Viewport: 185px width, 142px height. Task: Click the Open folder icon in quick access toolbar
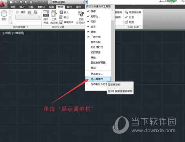point(16,2)
